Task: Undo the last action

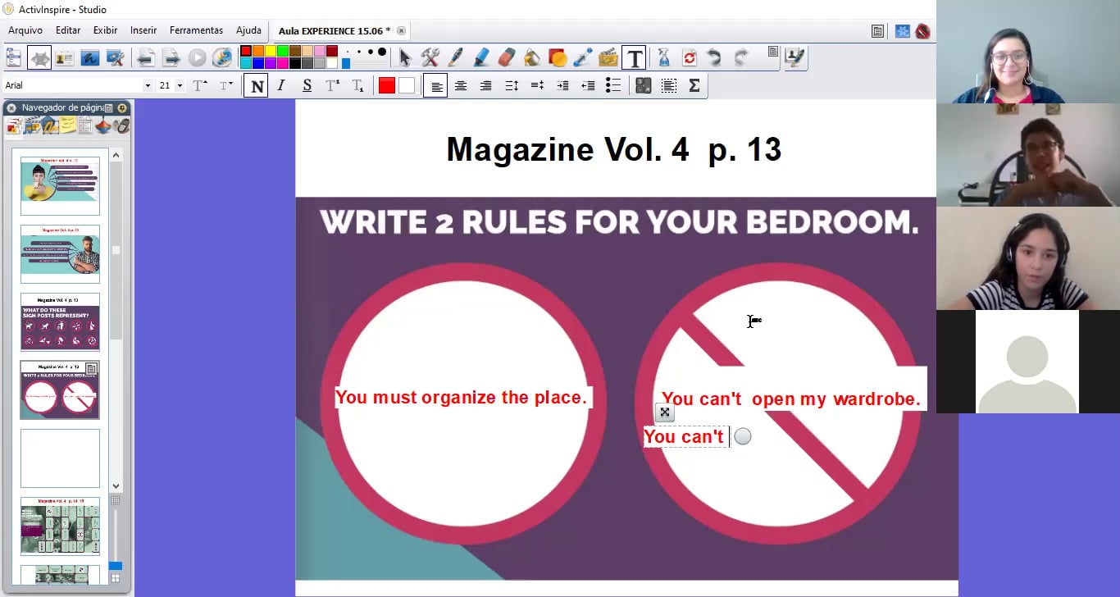Action: (714, 57)
